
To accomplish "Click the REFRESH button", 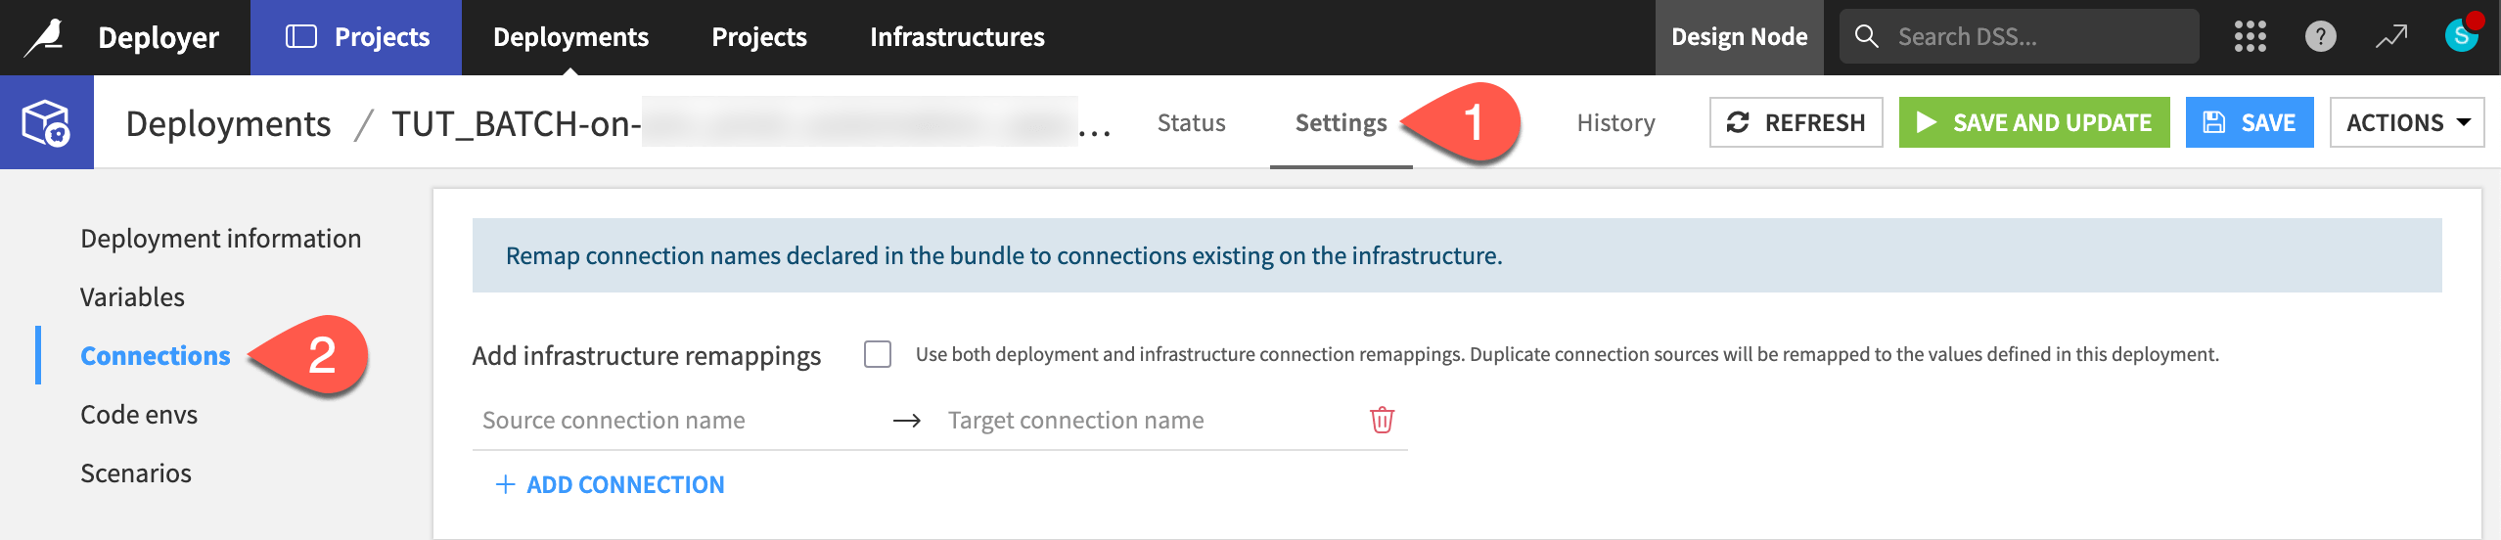I will pos(1796,122).
